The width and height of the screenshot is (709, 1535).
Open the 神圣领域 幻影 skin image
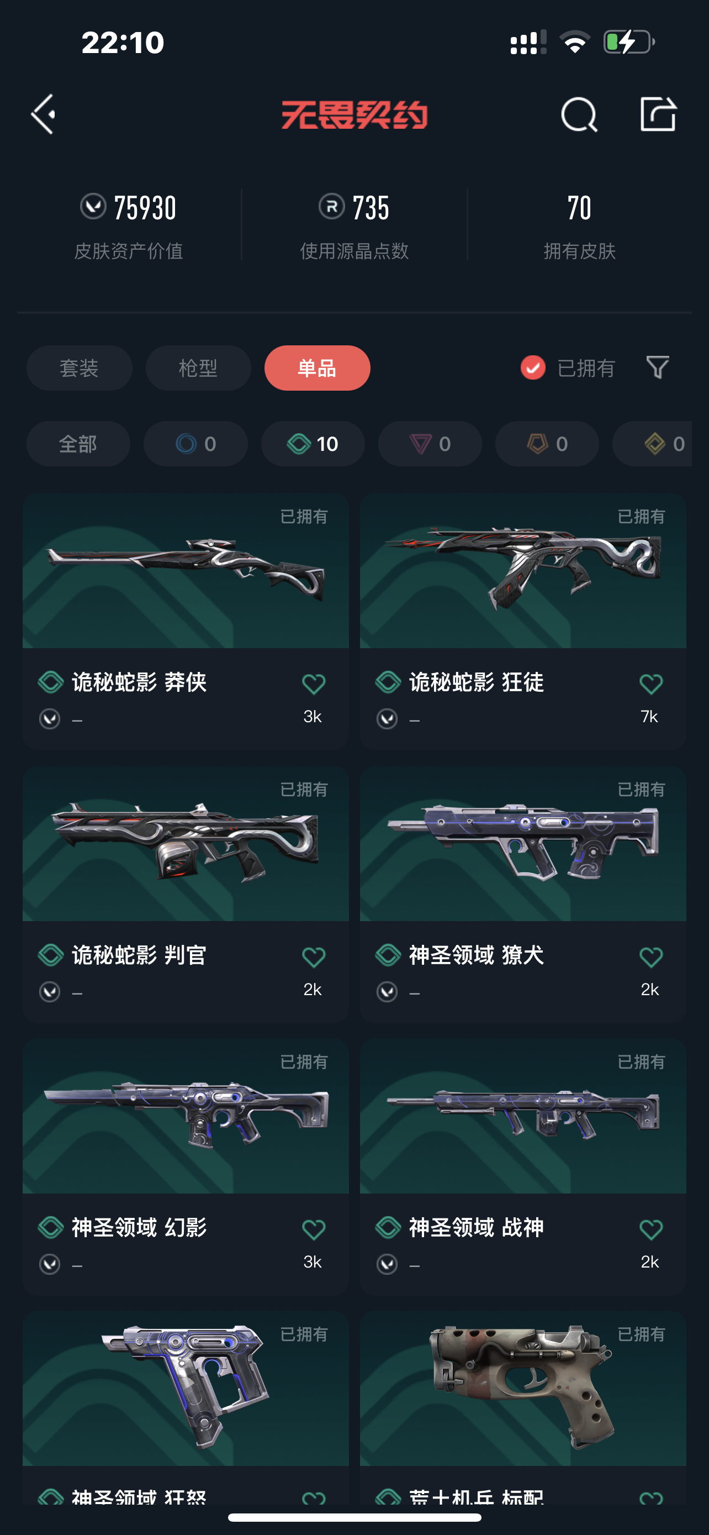click(x=186, y=1116)
